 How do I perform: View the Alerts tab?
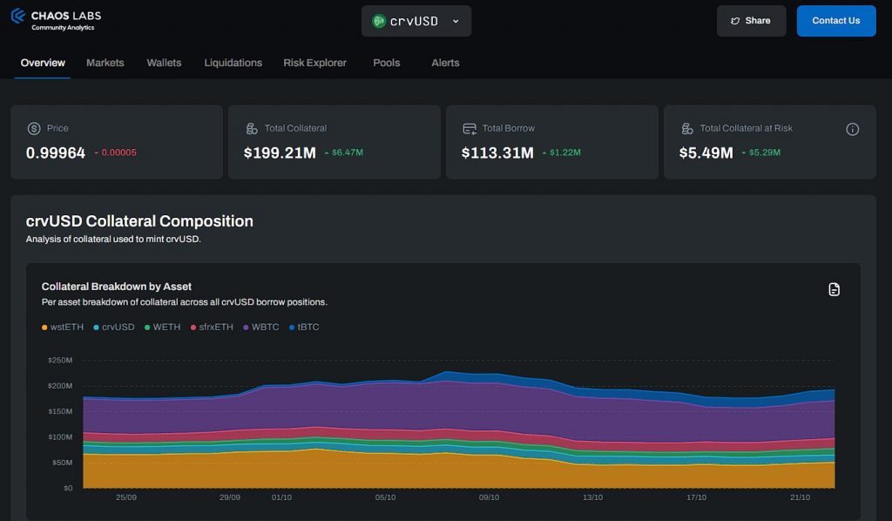[x=445, y=63]
